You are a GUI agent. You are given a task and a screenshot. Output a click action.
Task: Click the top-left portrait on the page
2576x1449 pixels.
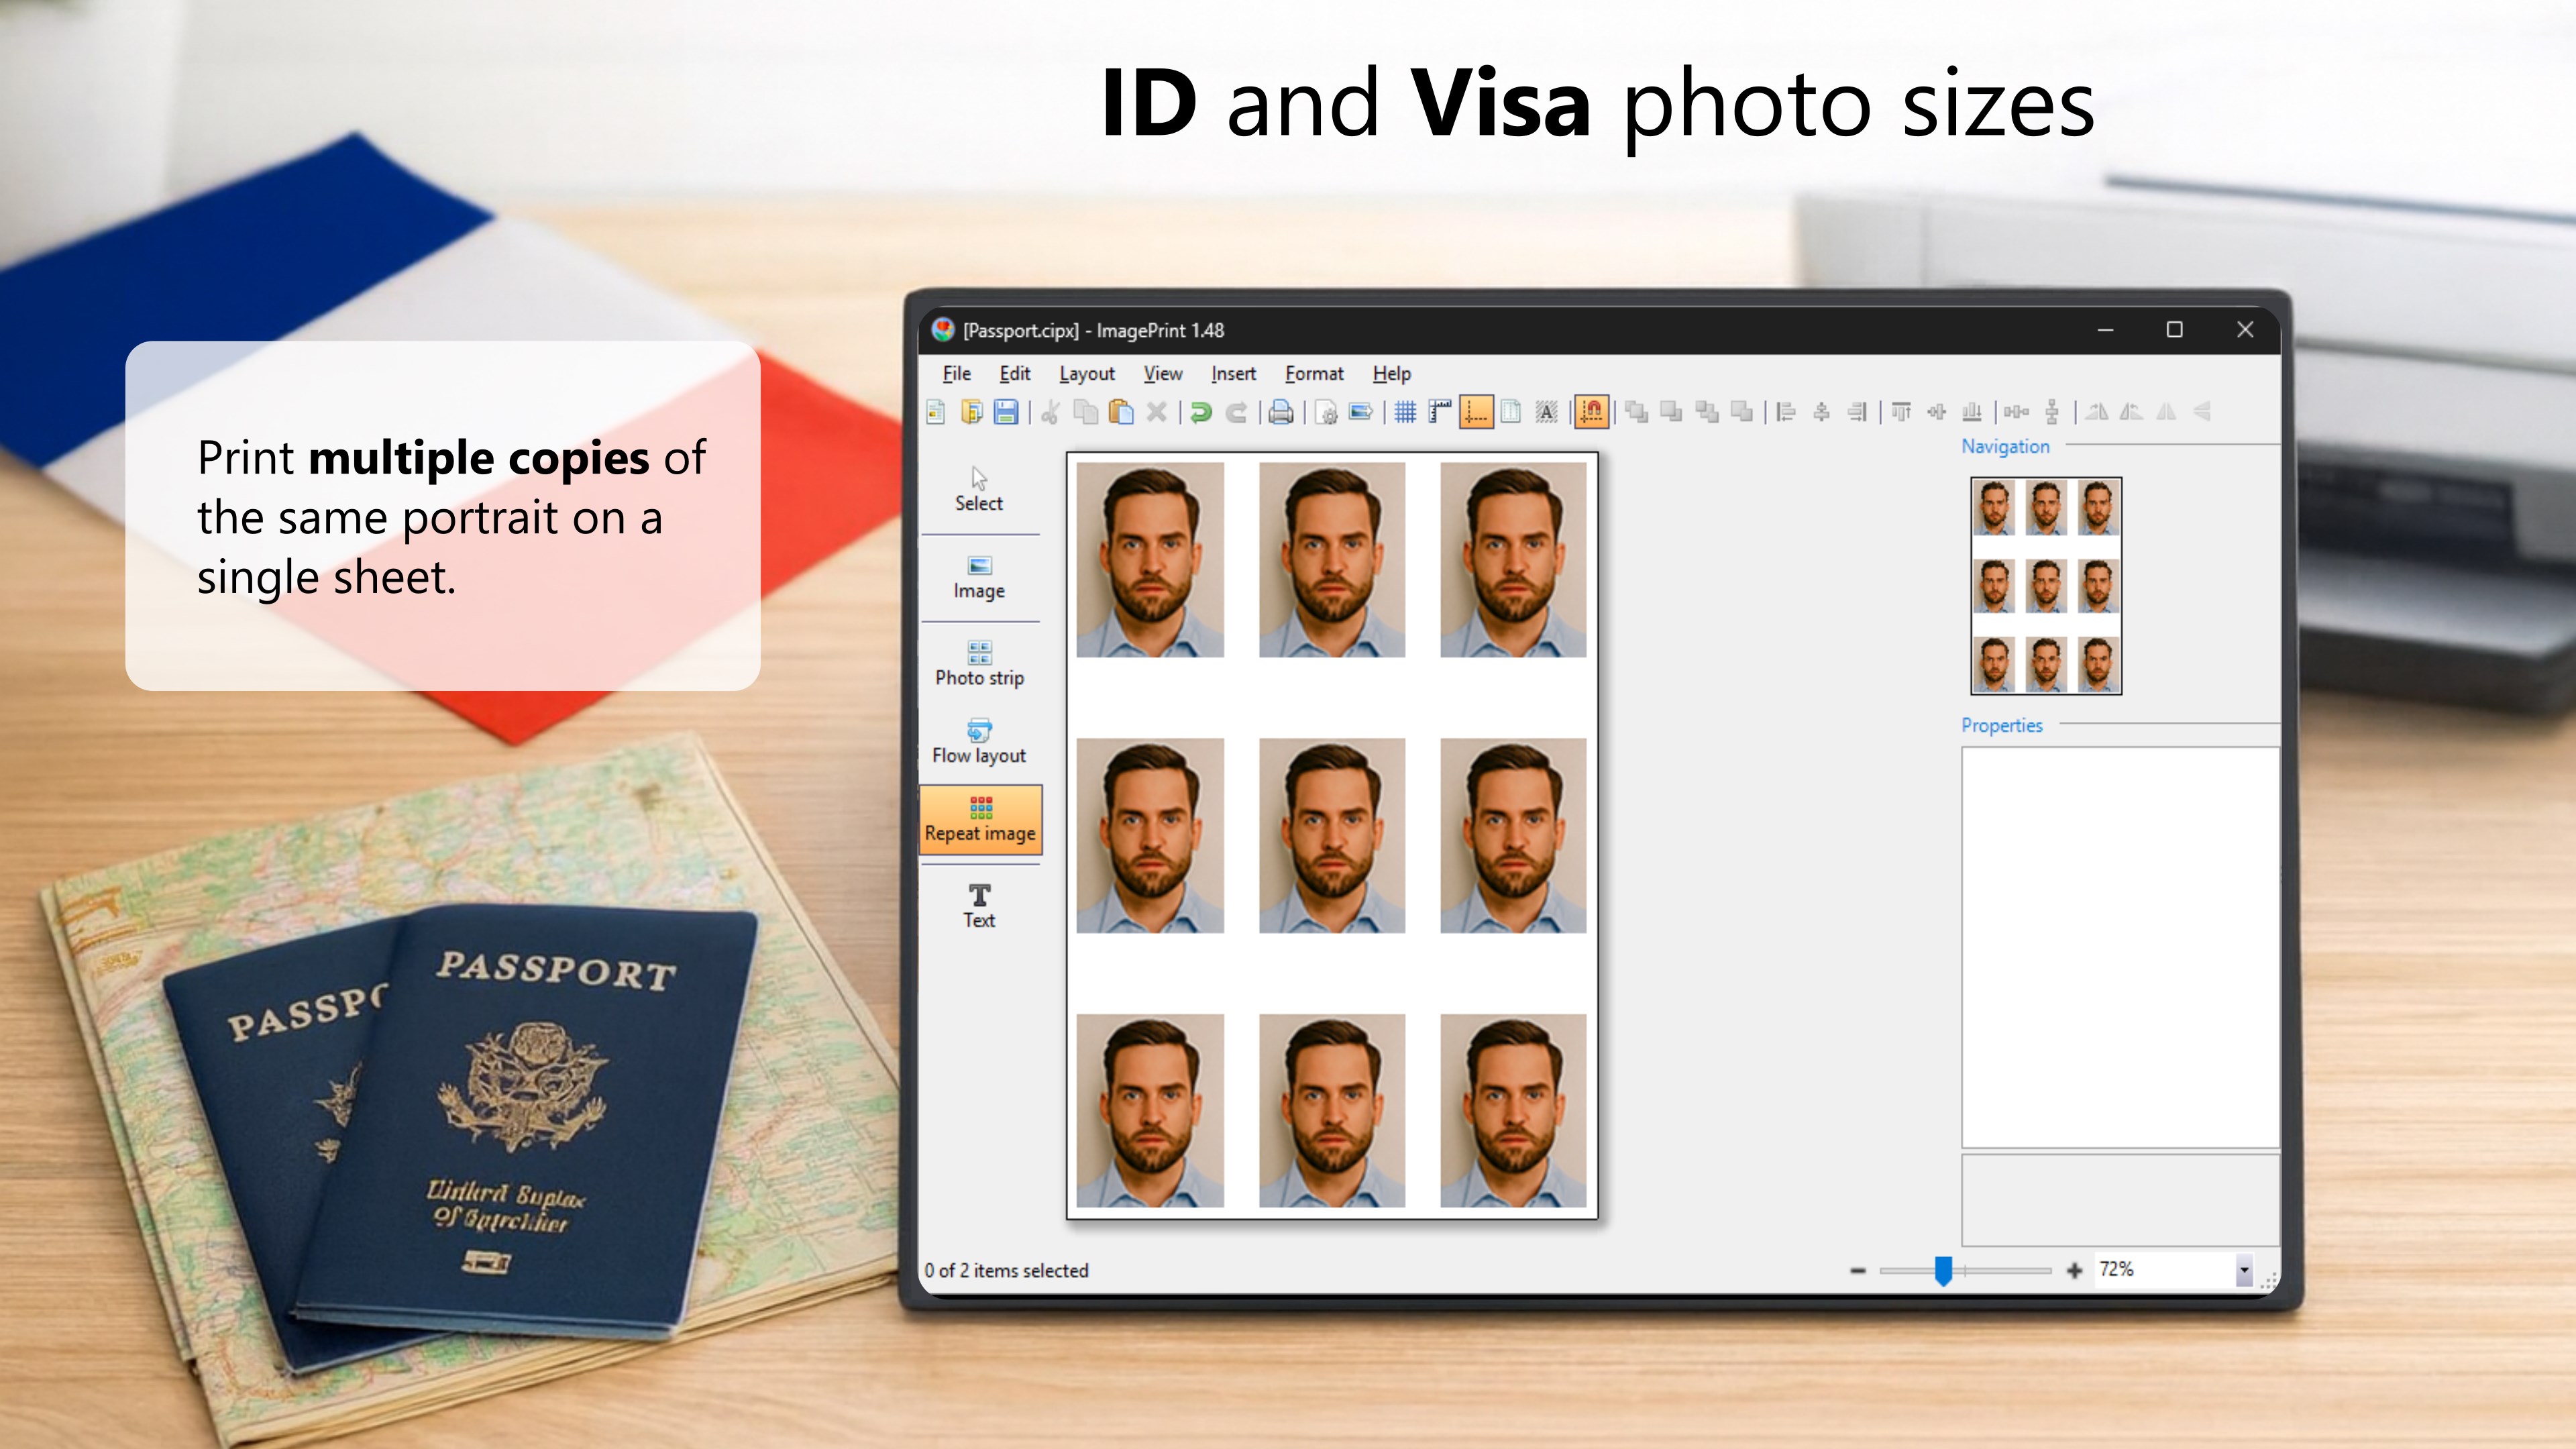1150,559
